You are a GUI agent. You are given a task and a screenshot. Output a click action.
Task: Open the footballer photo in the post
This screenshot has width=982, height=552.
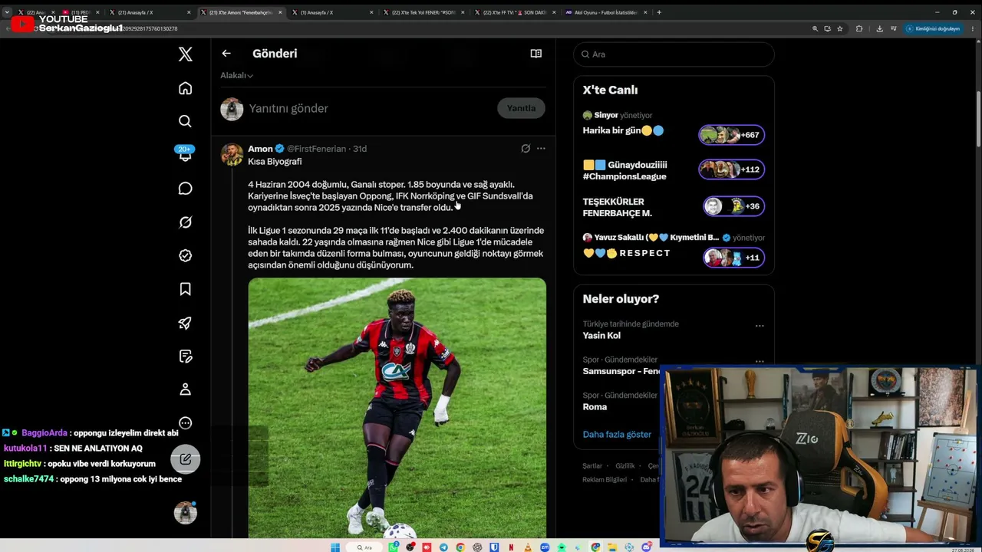(397, 408)
